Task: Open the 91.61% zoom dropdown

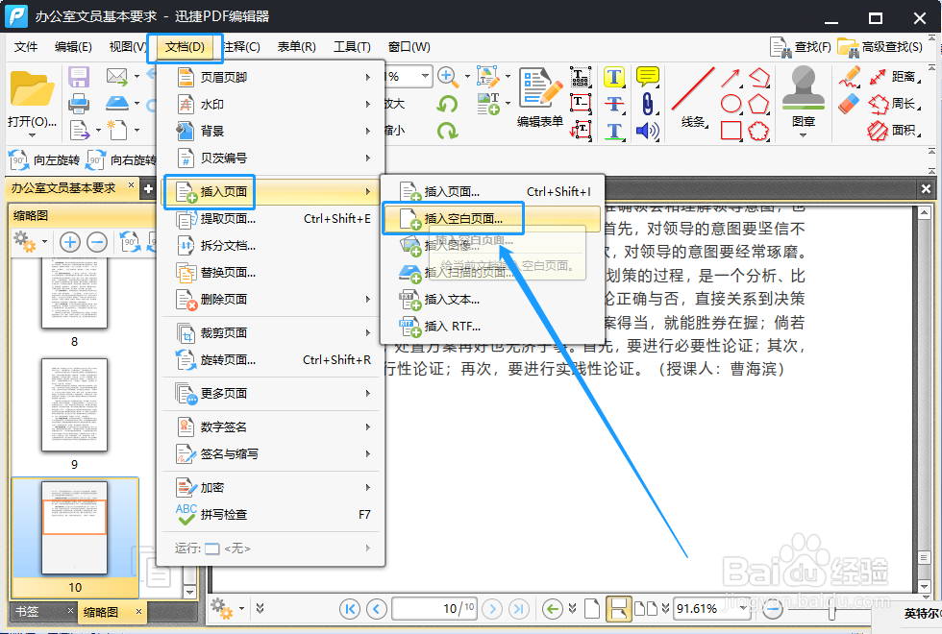Action: pyautogui.click(x=744, y=608)
